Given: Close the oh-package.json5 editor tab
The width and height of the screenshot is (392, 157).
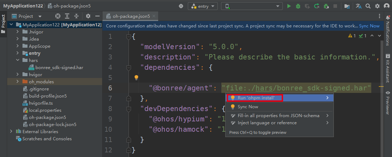Looking at the screenshot, I should click(154, 16).
